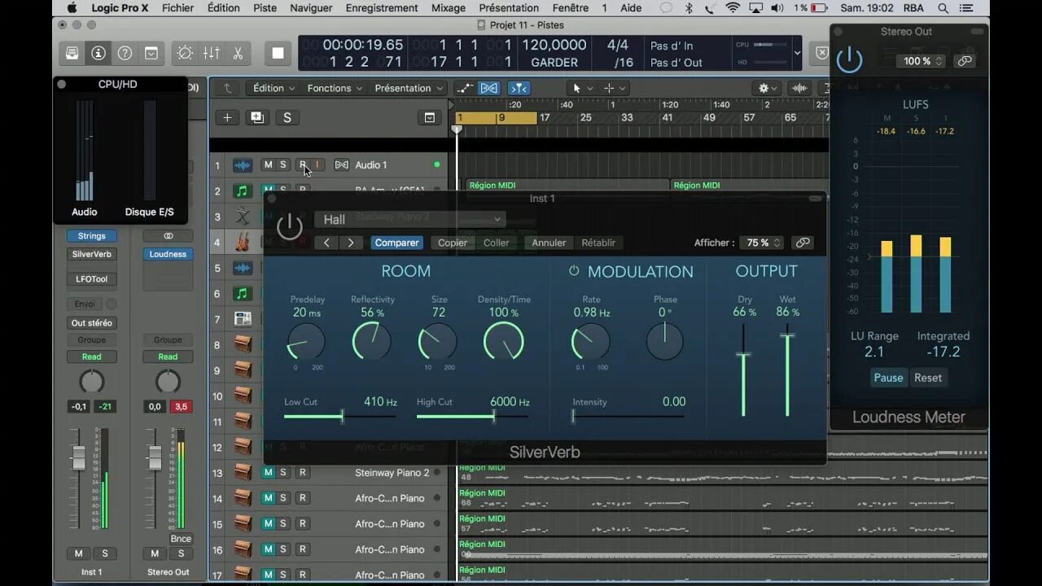Viewport: 1042px width, 586px height.
Task: Toggle global Solo S button in track header
Action: point(287,117)
